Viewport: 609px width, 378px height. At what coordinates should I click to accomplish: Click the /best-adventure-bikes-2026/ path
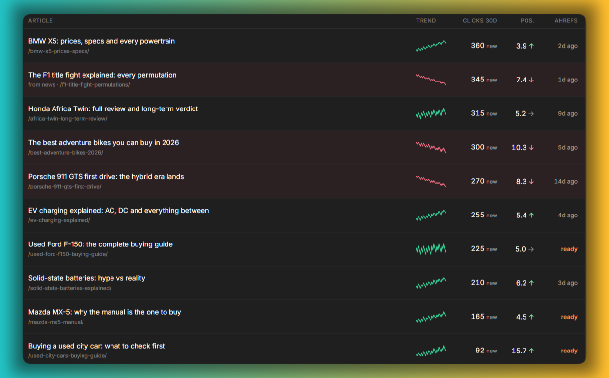click(x=66, y=153)
